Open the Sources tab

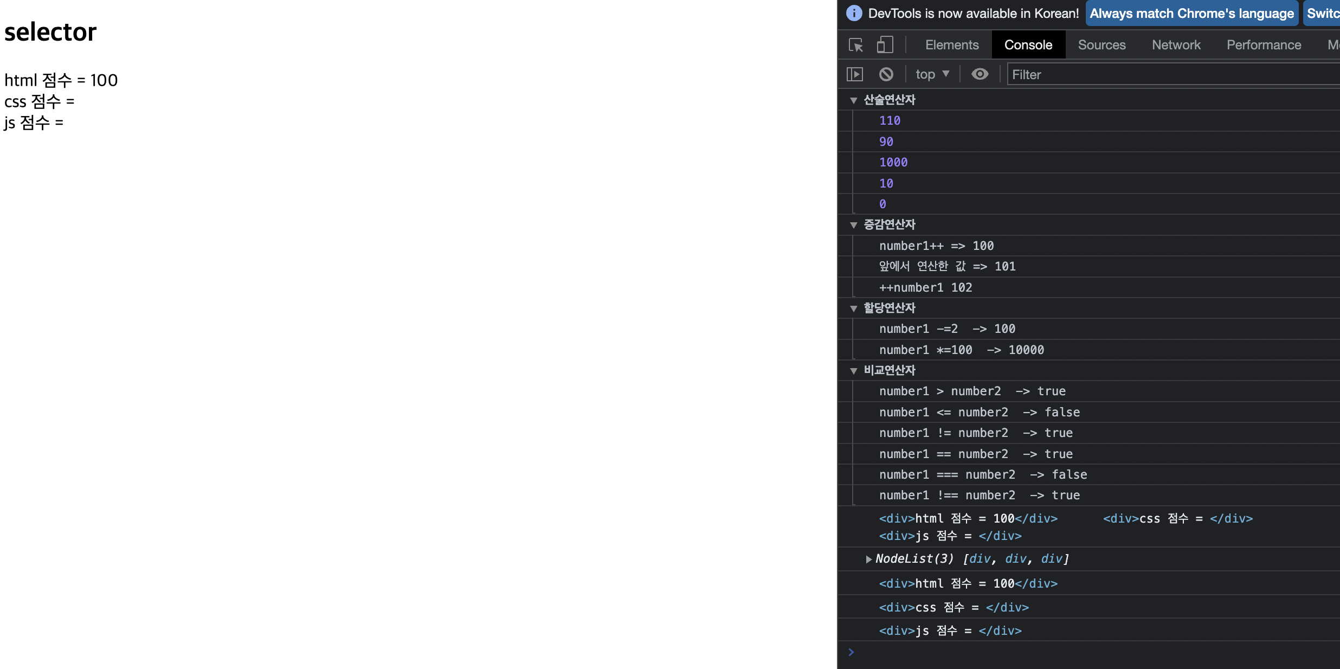tap(1101, 45)
